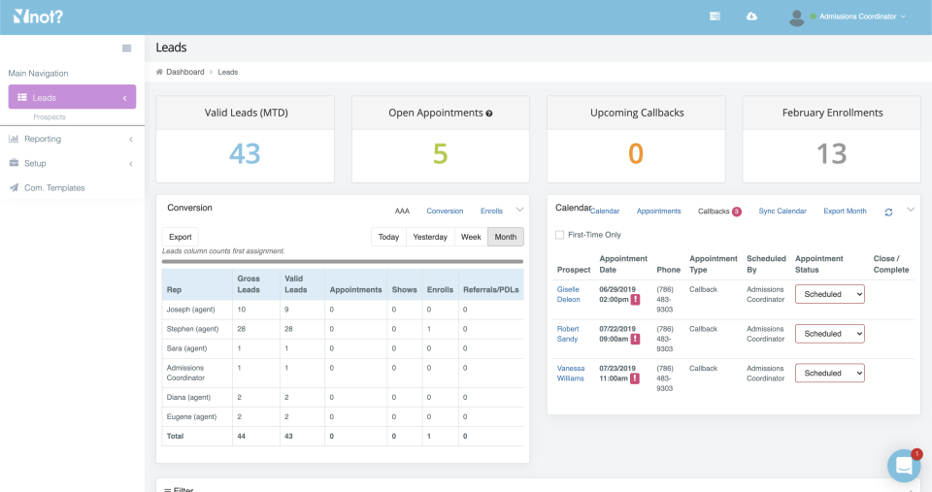Click the Sync Calendar link

782,211
